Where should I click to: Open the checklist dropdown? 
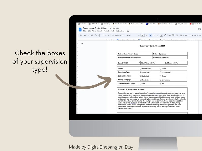[192, 35]
